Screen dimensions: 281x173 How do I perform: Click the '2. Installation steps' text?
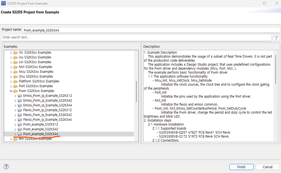pos(158,120)
